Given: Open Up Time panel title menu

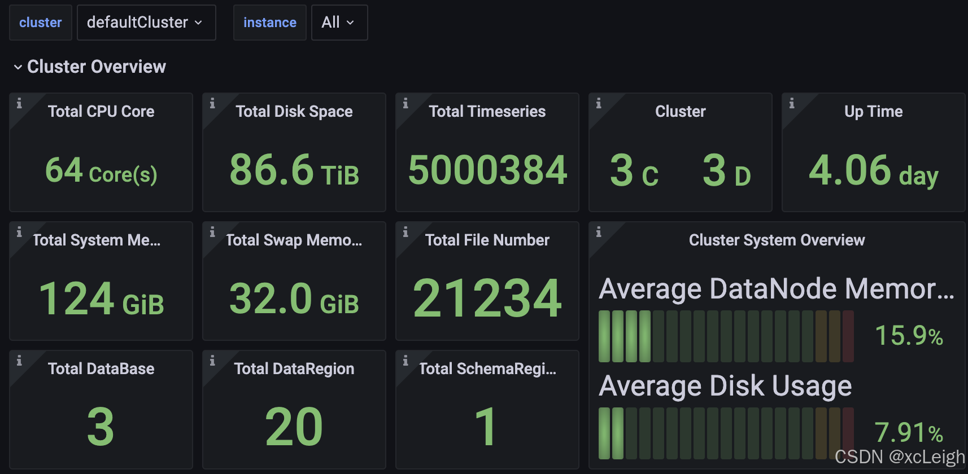Looking at the screenshot, I should click(x=874, y=111).
